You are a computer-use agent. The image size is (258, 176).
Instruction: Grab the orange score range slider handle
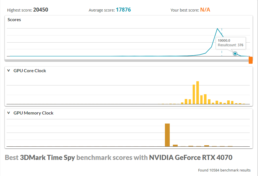250,60
